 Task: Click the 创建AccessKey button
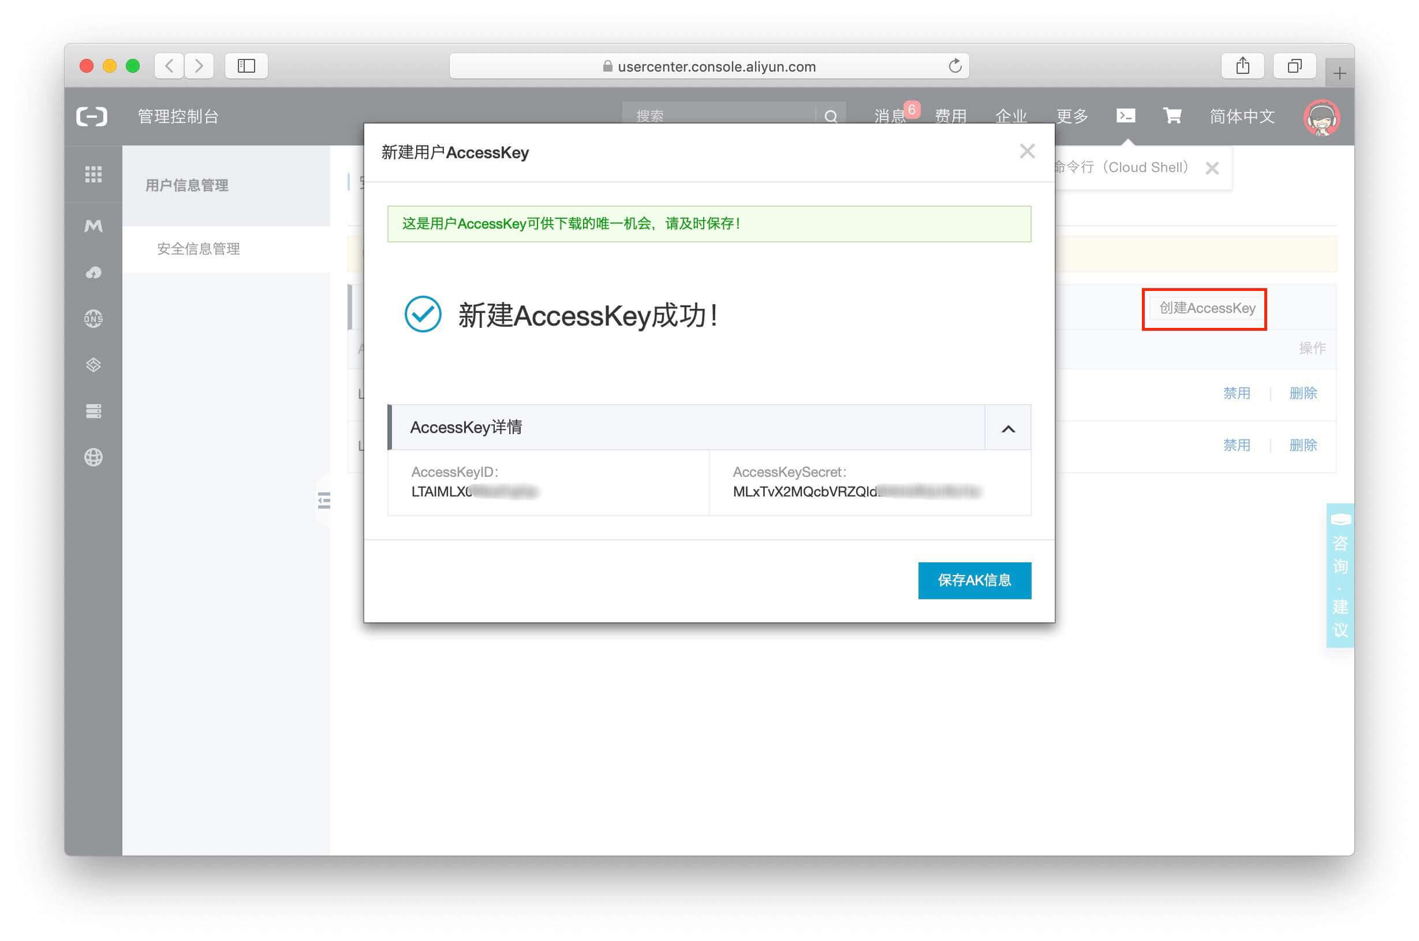point(1207,308)
